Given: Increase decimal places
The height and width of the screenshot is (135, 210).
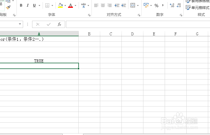Looking at the screenshot, I should pyautogui.click(x=172, y=5).
